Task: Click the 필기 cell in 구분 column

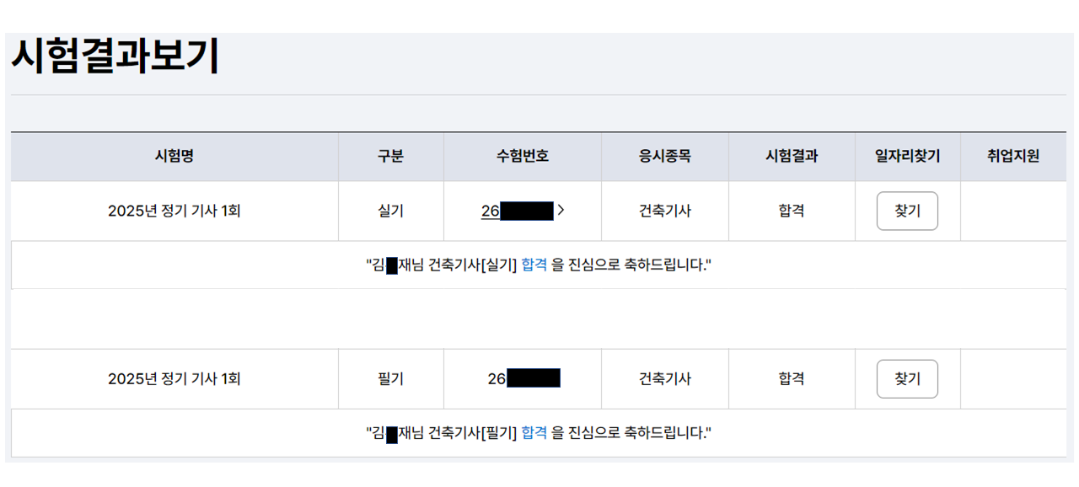Action: coord(390,379)
